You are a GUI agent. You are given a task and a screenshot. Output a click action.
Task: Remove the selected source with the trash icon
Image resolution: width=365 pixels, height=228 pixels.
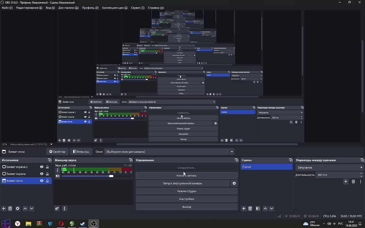(10, 208)
